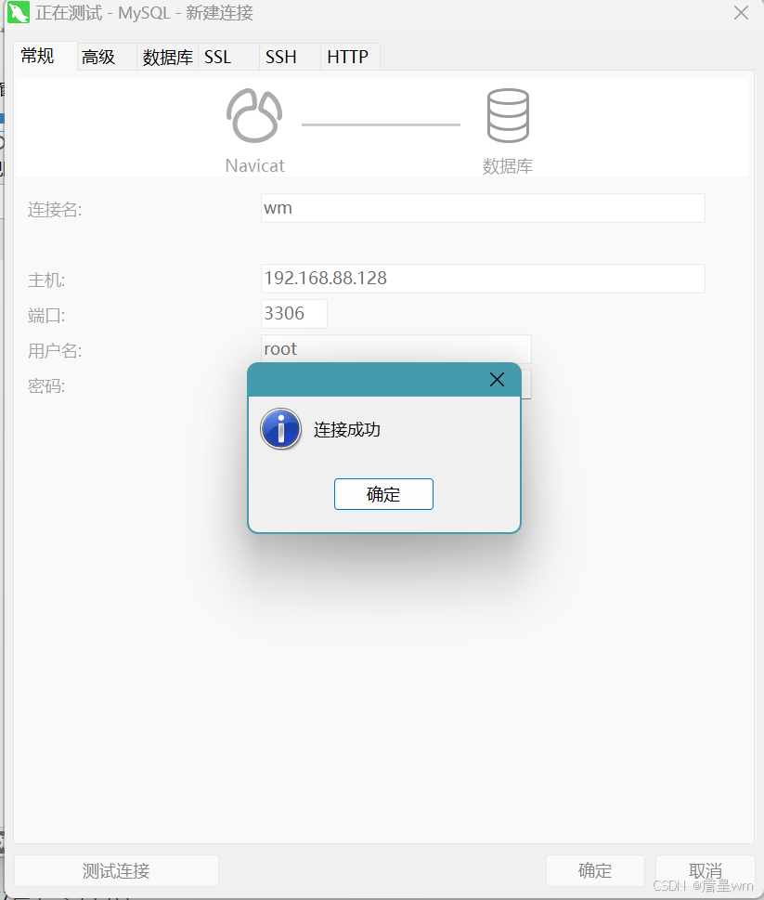Click the 端口: label
Screen dimensions: 764x900
(x=46, y=316)
